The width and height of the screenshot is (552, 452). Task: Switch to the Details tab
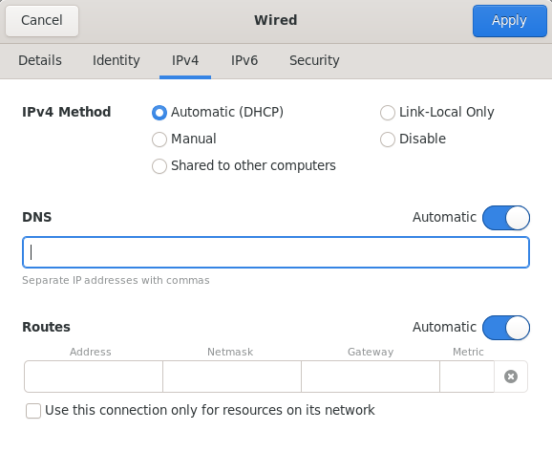40,60
